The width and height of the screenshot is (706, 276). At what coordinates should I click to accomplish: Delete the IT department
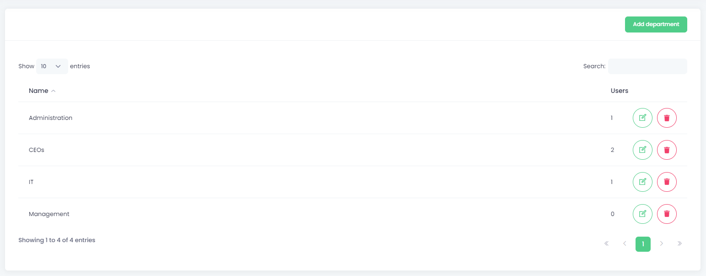[667, 182]
